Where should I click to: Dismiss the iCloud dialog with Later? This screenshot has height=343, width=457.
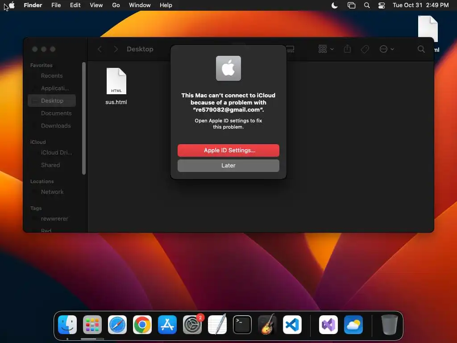tap(228, 166)
